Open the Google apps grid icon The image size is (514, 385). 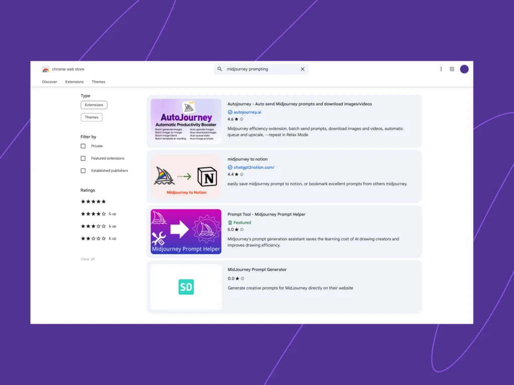click(x=452, y=69)
